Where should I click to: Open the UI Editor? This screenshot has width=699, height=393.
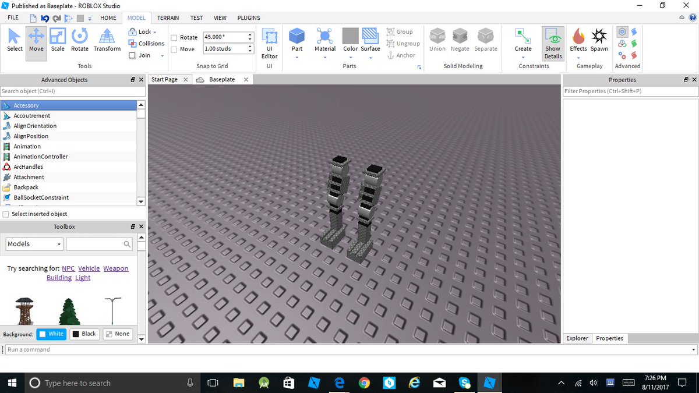click(269, 44)
